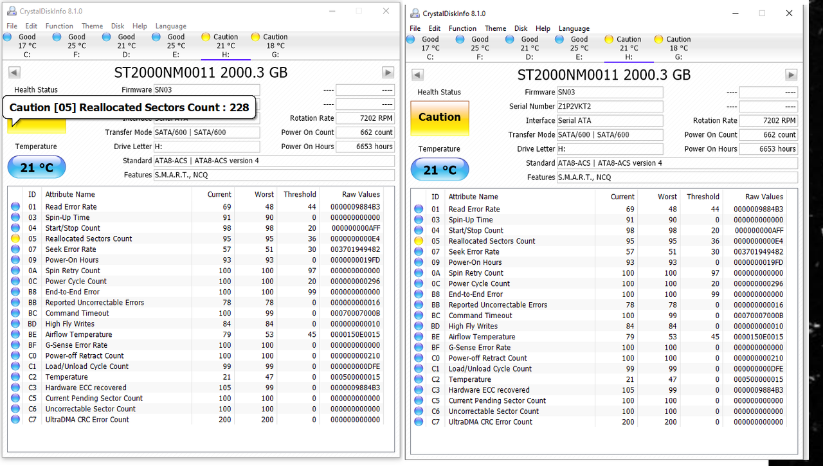Select Reported Uncorrectable Errors row, right window

click(599, 305)
